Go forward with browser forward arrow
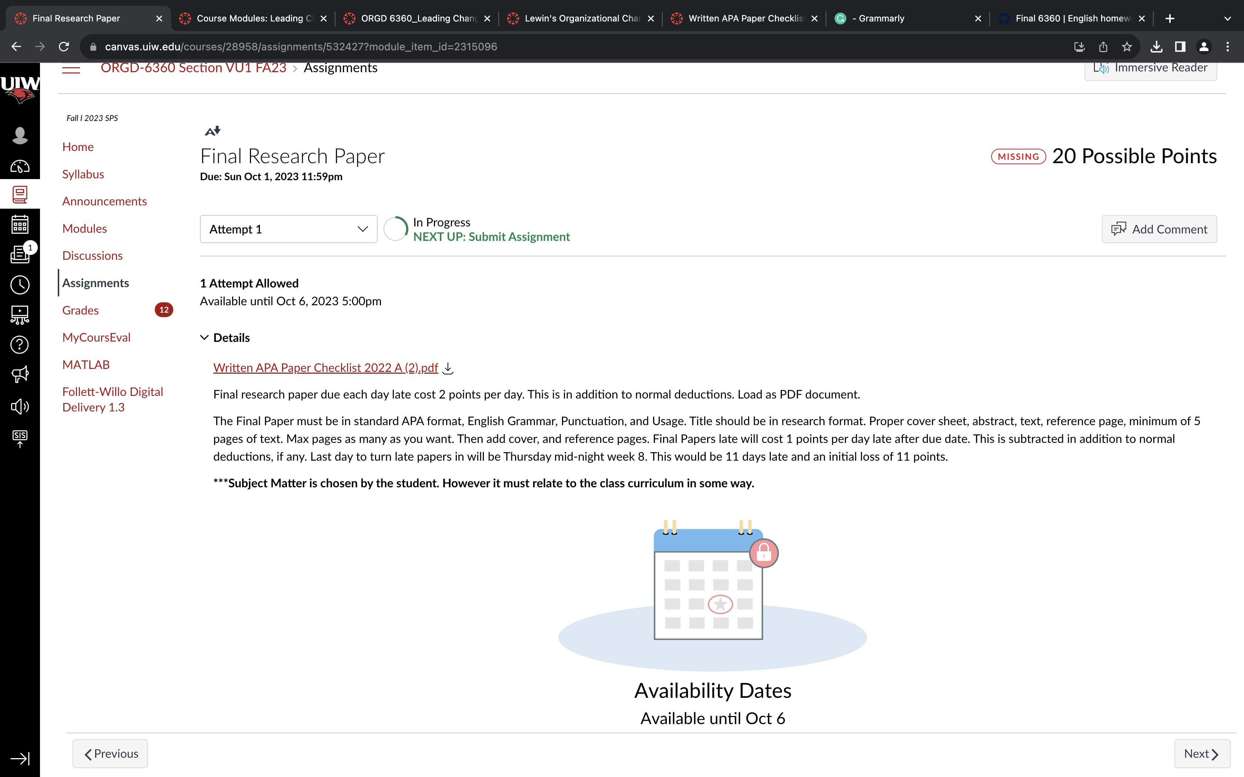This screenshot has width=1244, height=777. (40, 47)
